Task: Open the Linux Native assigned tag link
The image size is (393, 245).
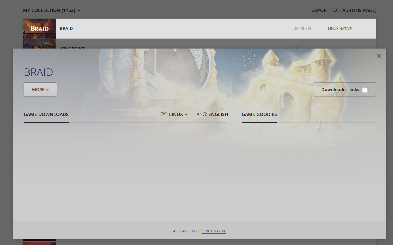Action: 214,231
